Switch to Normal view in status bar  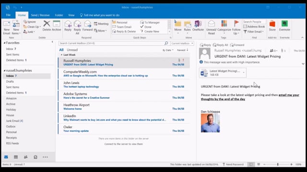[251, 164]
